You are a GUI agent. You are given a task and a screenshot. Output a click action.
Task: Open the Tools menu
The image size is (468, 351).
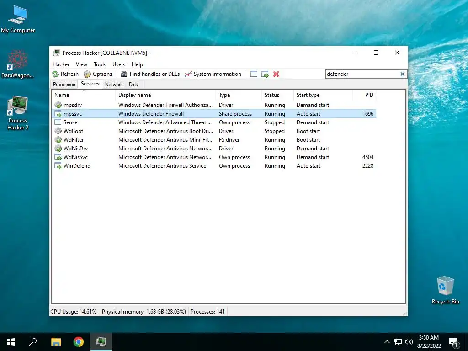[100, 64]
